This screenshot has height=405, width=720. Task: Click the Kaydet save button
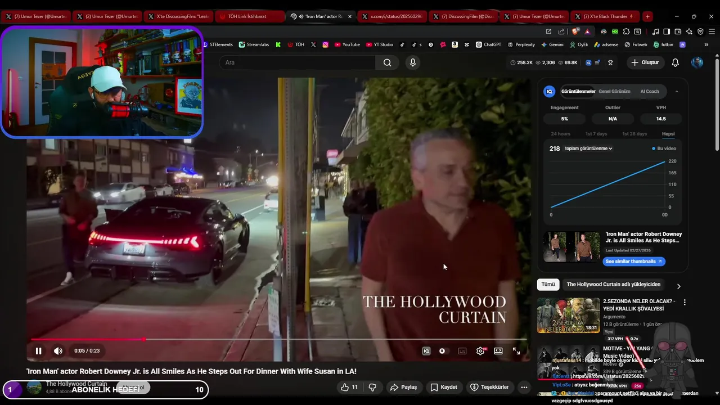point(444,387)
